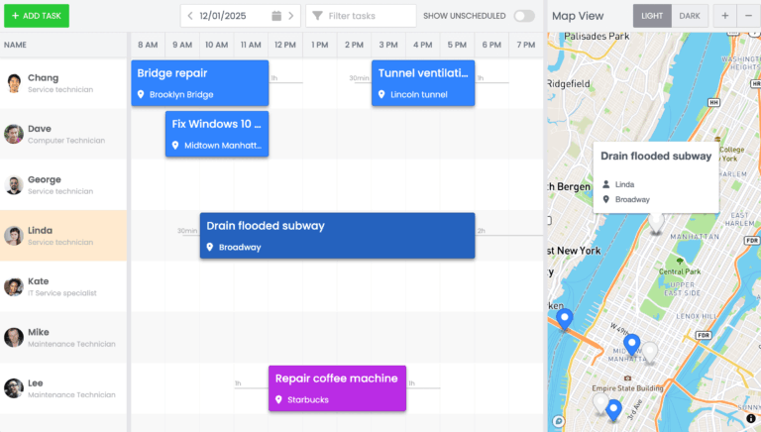
Task: Click Lincoln tunnel location pin icon
Action: coord(381,94)
